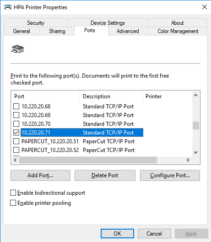
Task: Click the Add Port button
Action: pos(40,175)
